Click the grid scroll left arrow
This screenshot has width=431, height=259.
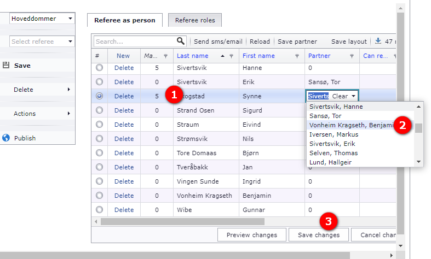point(96,221)
